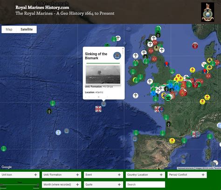Open the Royal Marines History.com title link

pos(42,7)
